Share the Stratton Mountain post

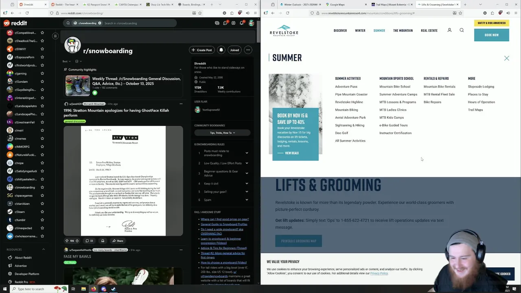[x=118, y=241]
